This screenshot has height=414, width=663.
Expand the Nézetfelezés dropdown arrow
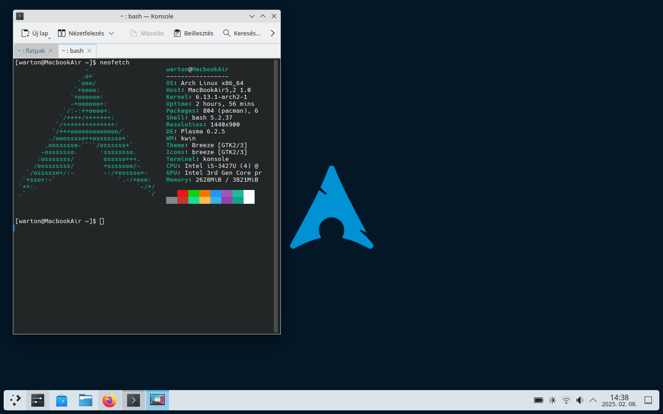tap(111, 33)
